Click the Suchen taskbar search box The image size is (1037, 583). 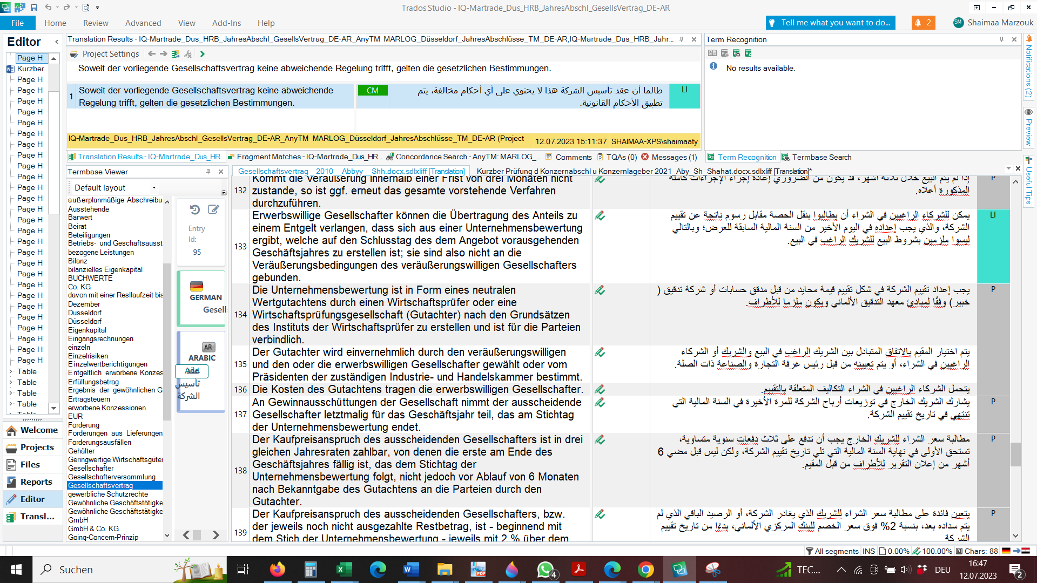(x=130, y=570)
